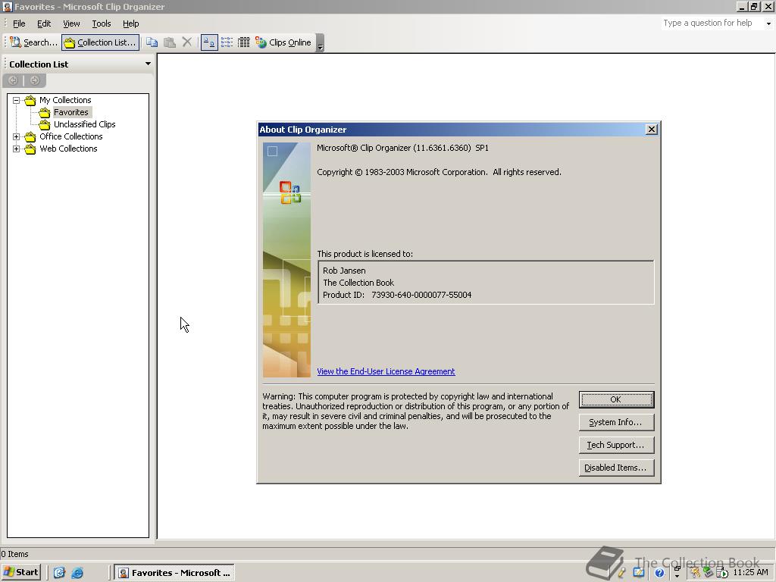Click the Paste icon in the toolbar
Screen dimensions: 776x582
(170, 42)
